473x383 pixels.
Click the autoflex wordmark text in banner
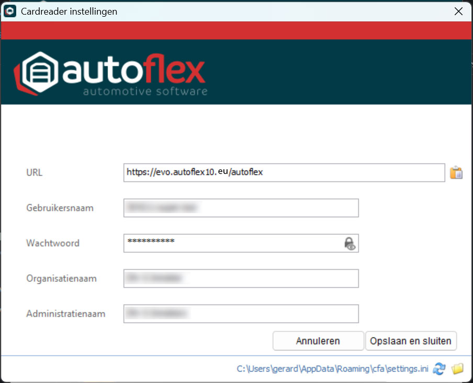click(134, 72)
